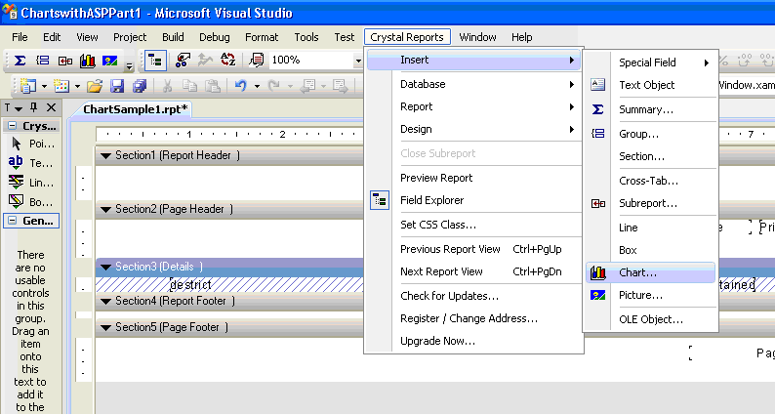775x415 pixels.
Task: Select the Text Object tool in toolbox
Action: click(x=32, y=163)
